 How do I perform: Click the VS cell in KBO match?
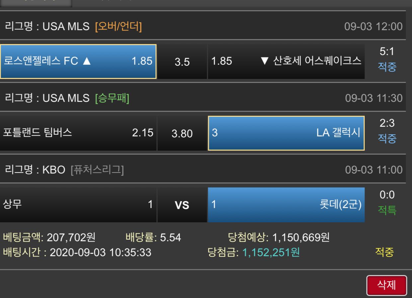pyautogui.click(x=182, y=205)
